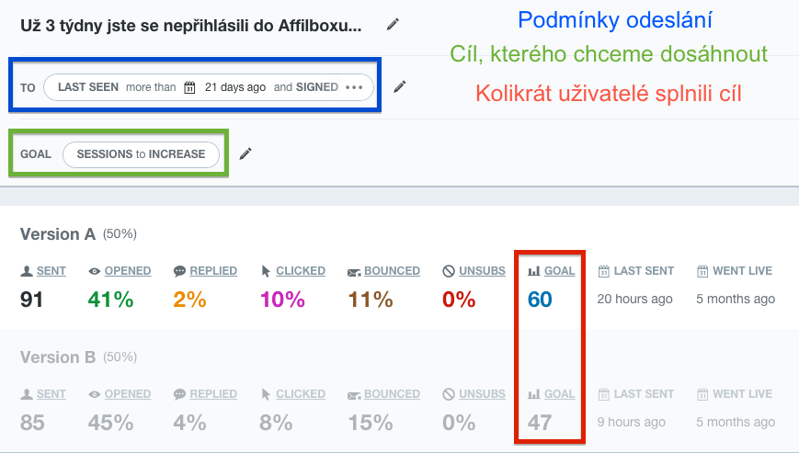Edit the message title with pencil icon
Viewport: 799px width, 453px height.
click(393, 24)
